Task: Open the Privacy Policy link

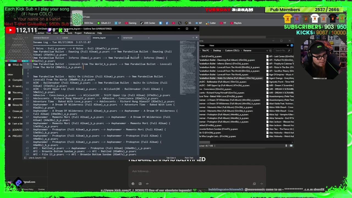Action: pyautogui.click(x=28, y=189)
